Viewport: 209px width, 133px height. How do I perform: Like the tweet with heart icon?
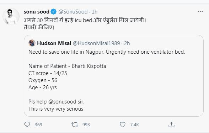click(123, 124)
